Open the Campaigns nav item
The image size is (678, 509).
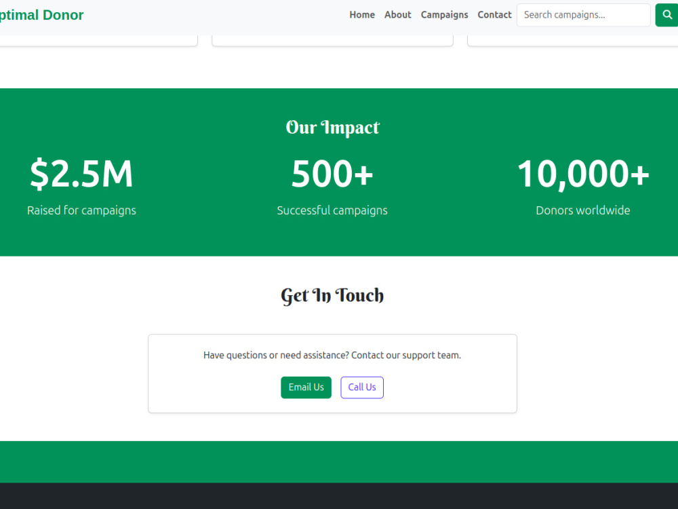[x=444, y=15]
